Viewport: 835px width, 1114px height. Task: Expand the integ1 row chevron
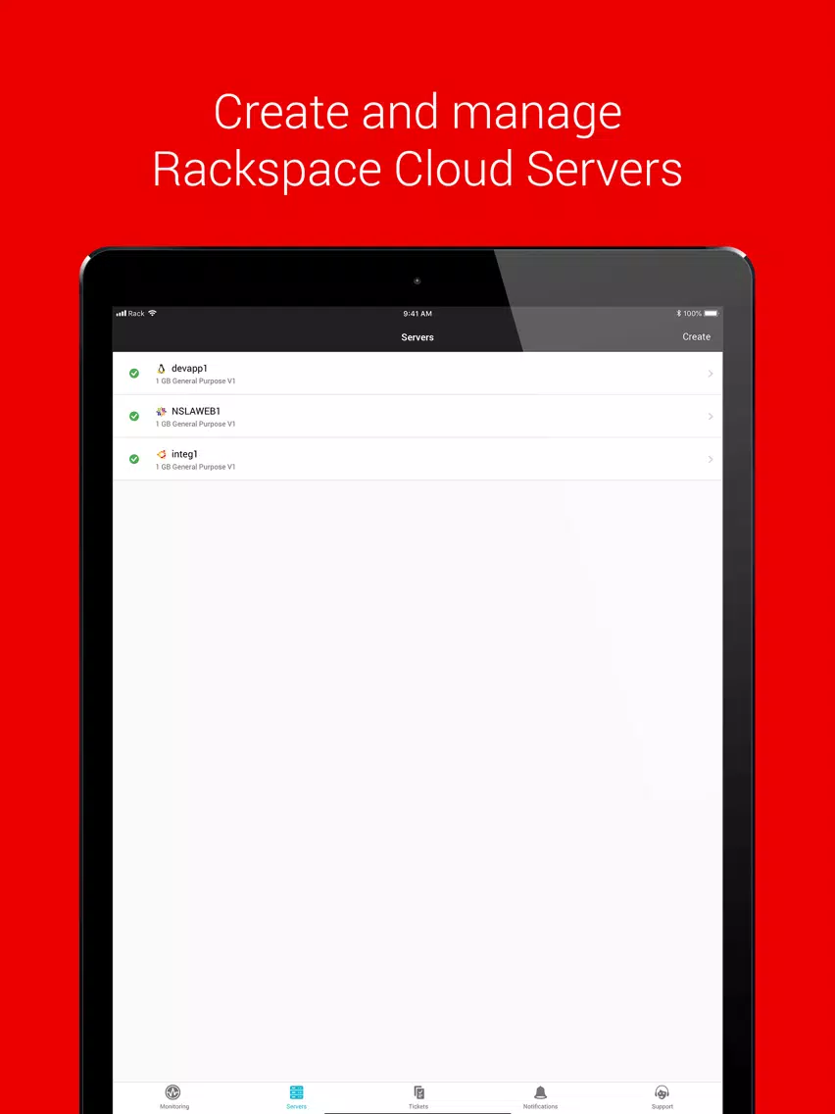(710, 460)
